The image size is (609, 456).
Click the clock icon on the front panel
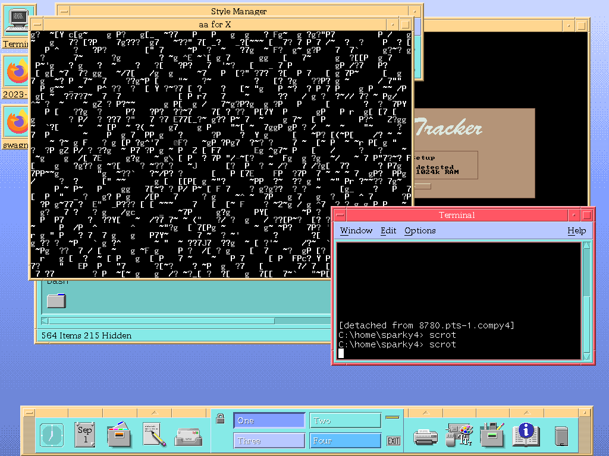pyautogui.click(x=51, y=435)
